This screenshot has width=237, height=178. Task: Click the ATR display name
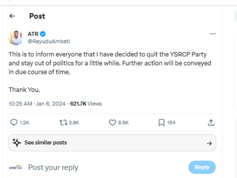(x=33, y=34)
